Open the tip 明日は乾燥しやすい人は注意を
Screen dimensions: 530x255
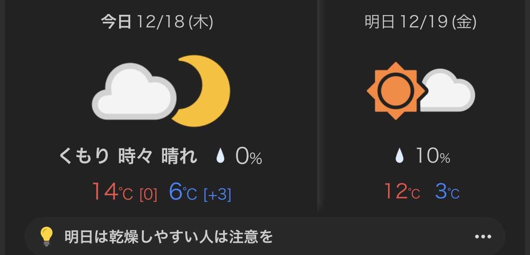(x=168, y=237)
